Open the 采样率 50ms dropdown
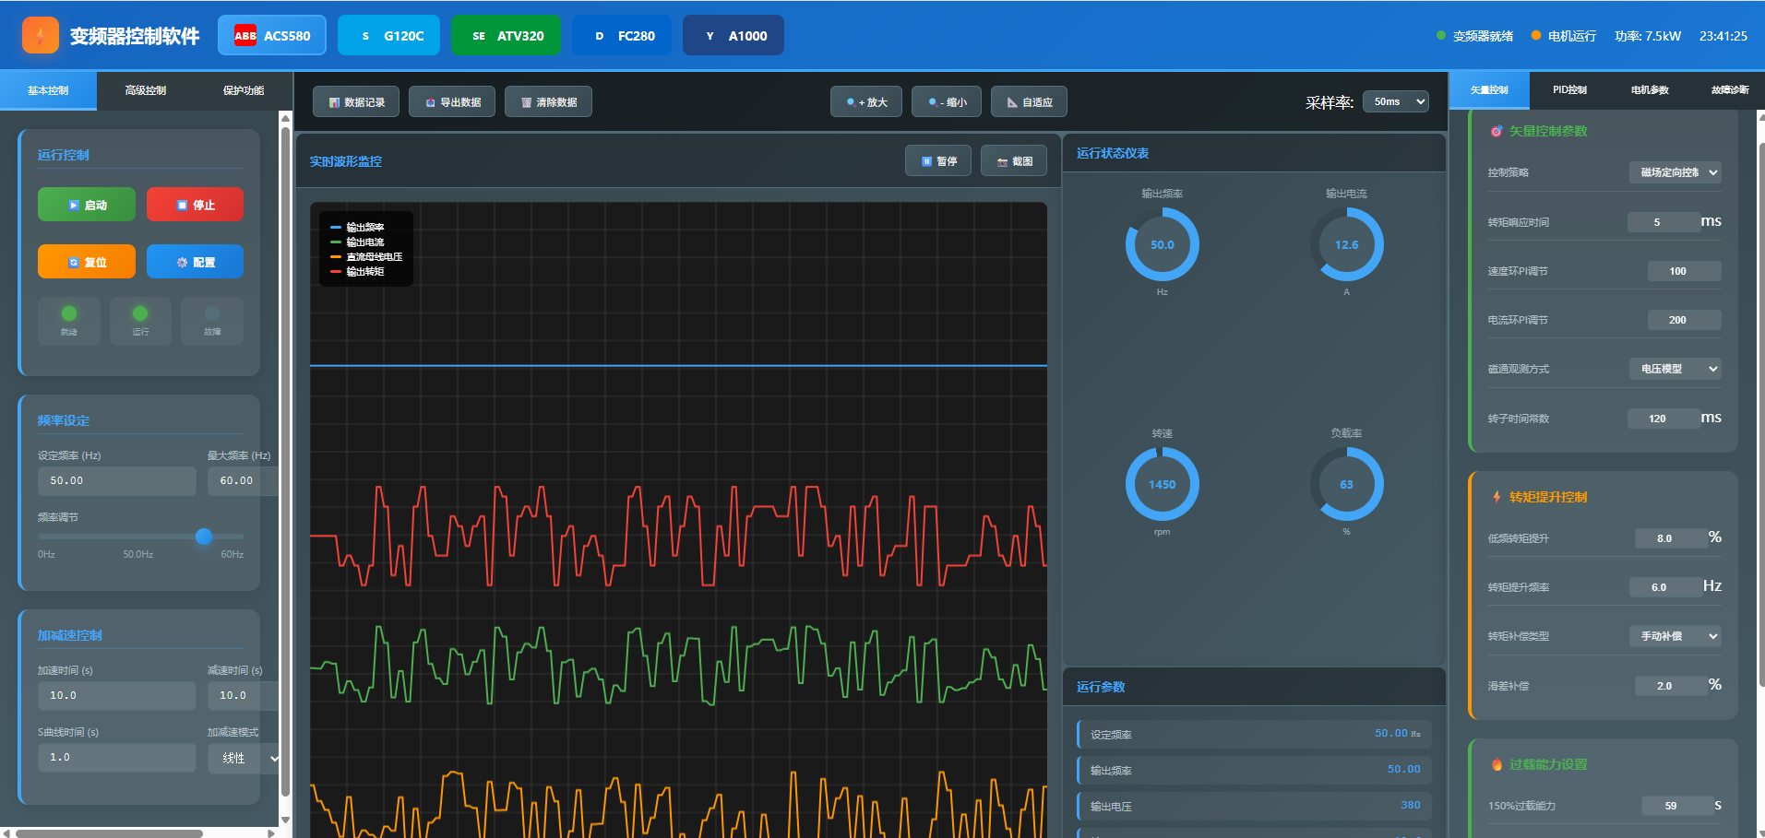1765x838 pixels. [x=1396, y=101]
